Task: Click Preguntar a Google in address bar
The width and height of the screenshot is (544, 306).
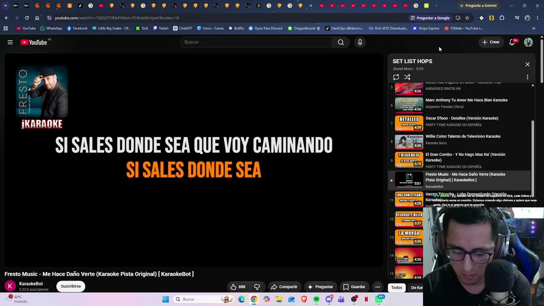Action: tap(430, 18)
